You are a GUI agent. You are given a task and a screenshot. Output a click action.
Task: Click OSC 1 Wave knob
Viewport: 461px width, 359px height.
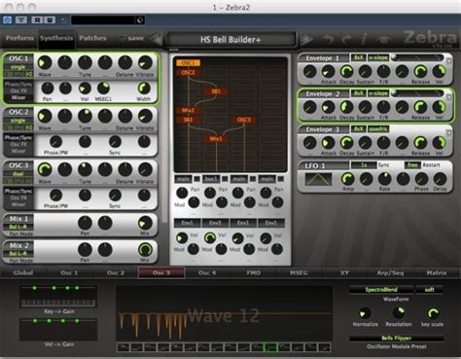pyautogui.click(x=45, y=62)
